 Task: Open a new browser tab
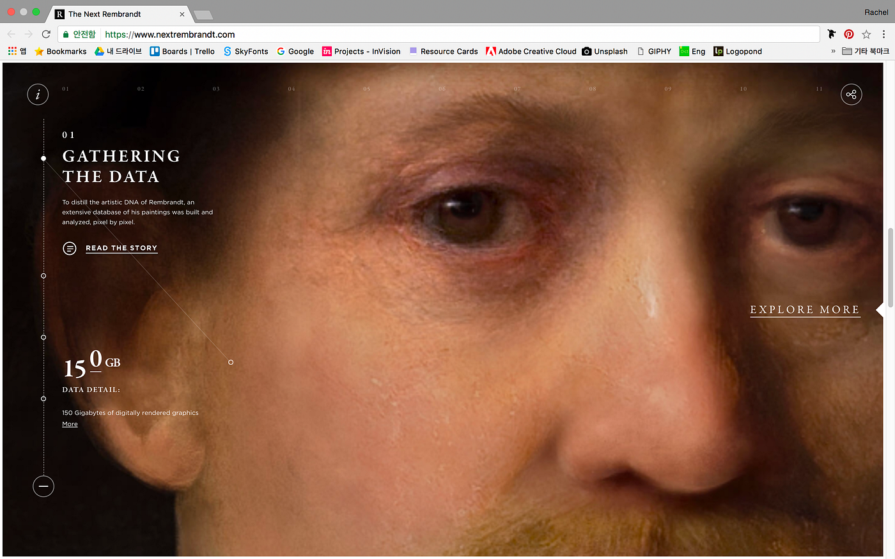click(x=203, y=13)
